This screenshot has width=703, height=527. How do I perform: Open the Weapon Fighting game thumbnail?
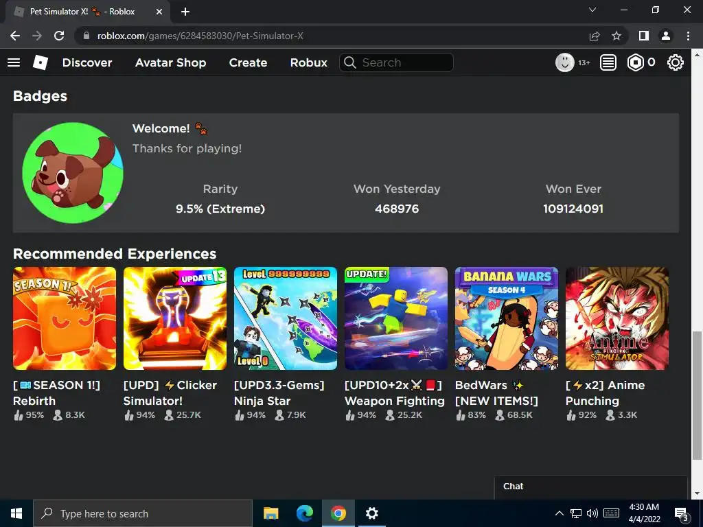pos(396,318)
